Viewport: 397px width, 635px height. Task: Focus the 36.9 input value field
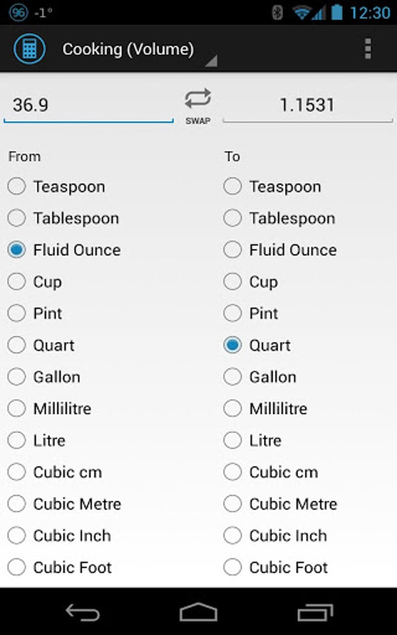(x=89, y=106)
